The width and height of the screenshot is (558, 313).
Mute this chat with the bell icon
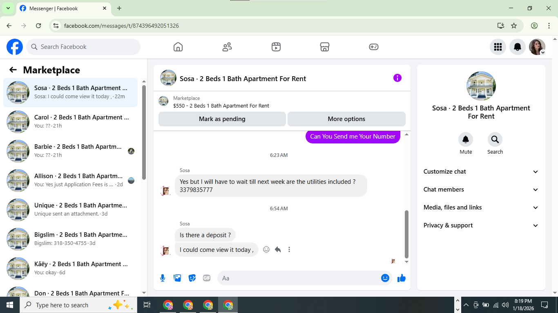tap(466, 139)
